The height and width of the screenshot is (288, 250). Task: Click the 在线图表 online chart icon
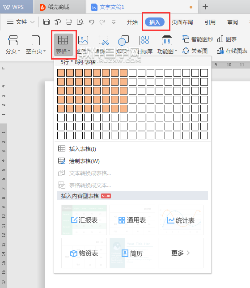point(232,51)
